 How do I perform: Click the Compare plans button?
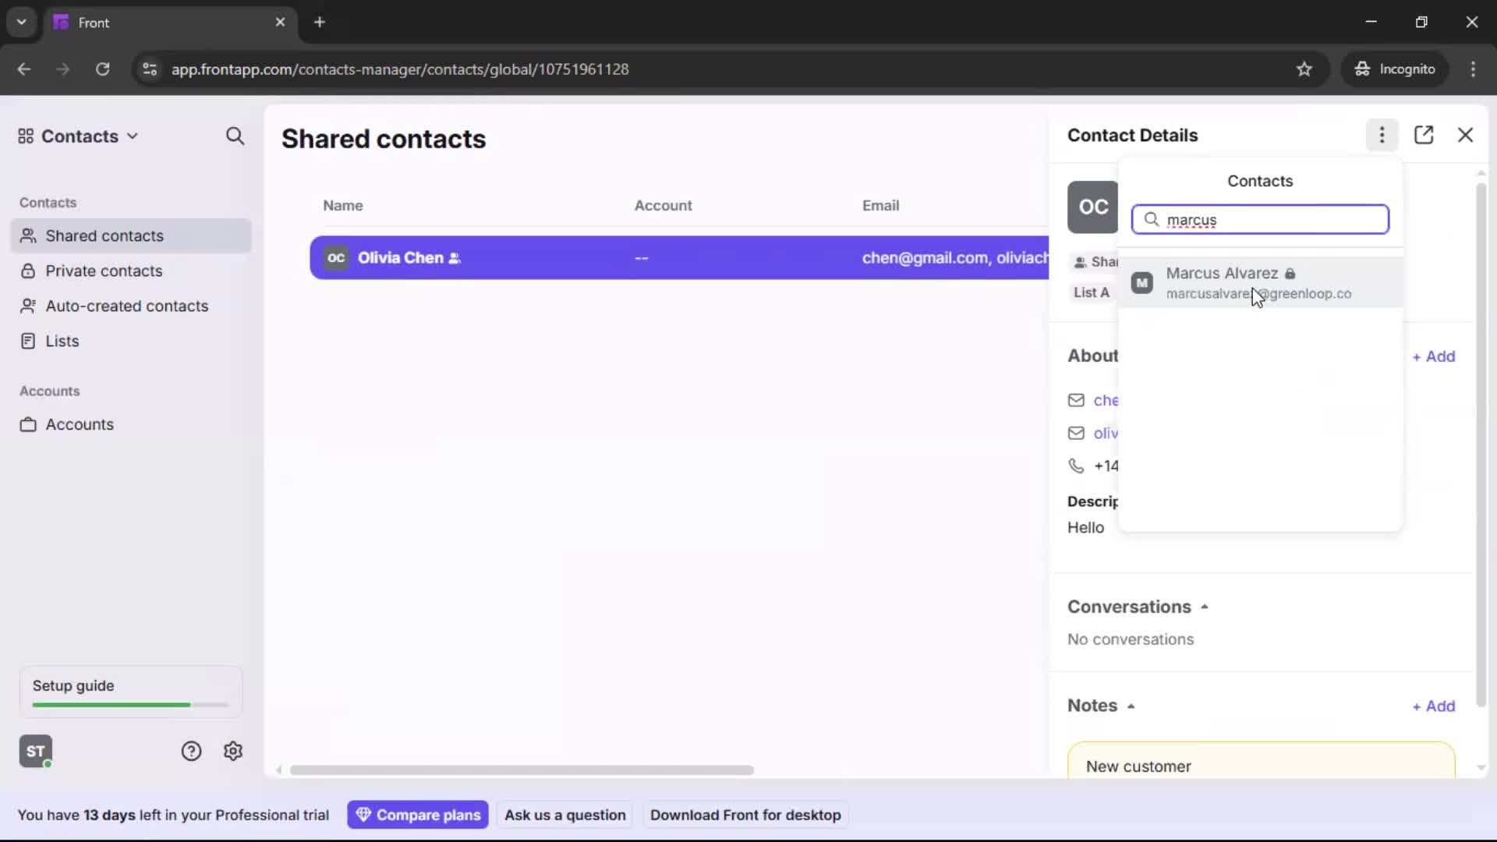418,815
